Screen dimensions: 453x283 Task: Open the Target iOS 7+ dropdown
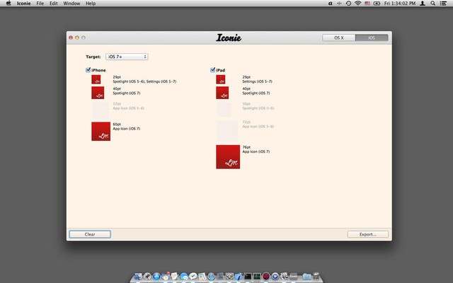click(126, 57)
